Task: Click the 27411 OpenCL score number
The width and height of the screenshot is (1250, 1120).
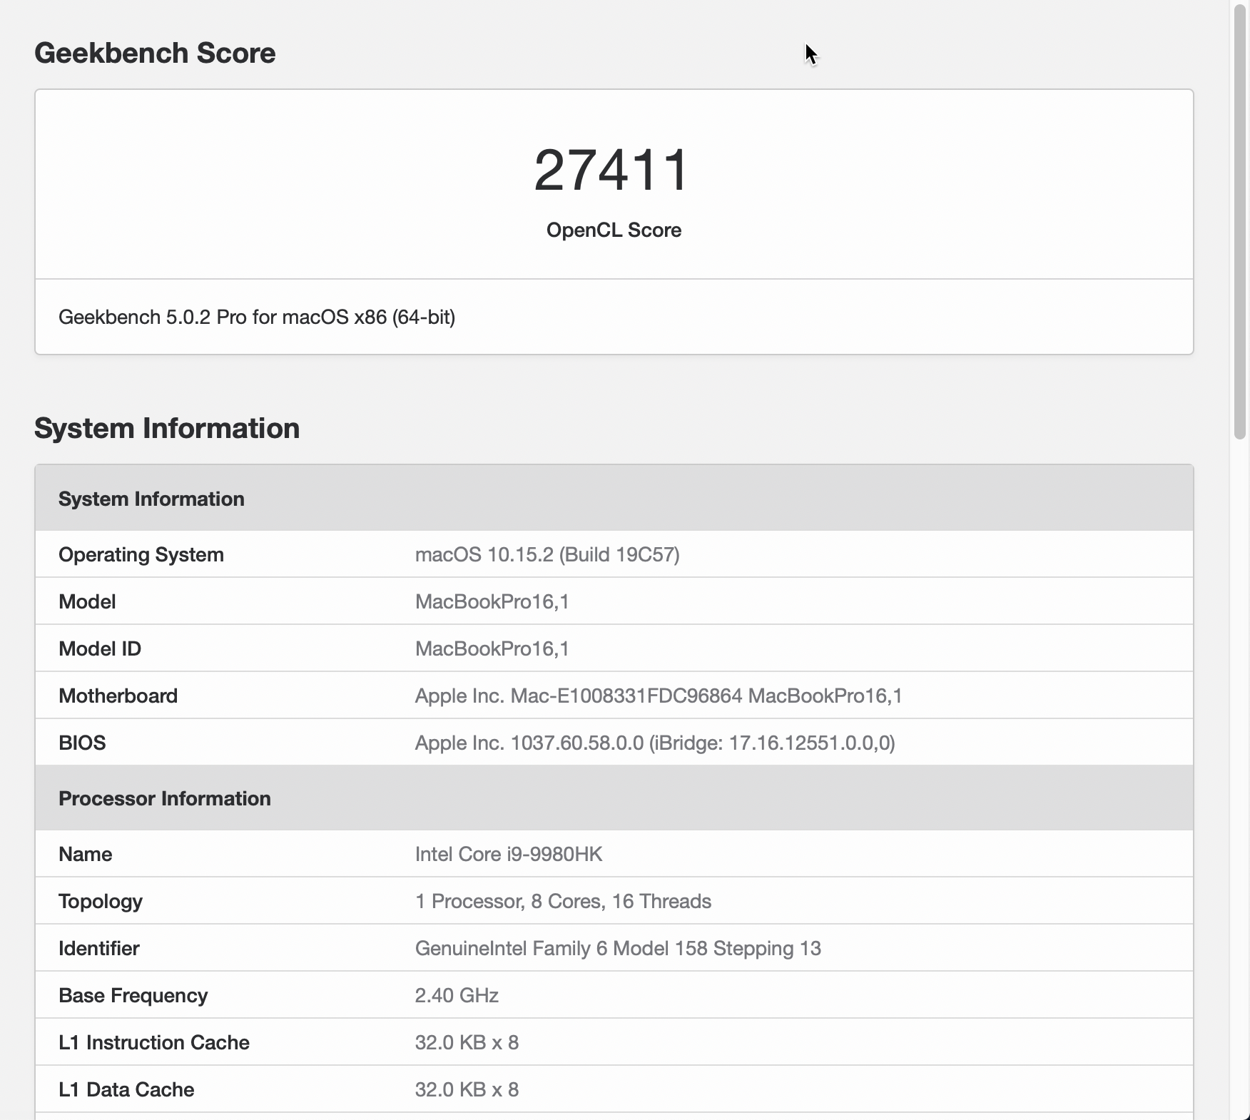Action: (612, 170)
